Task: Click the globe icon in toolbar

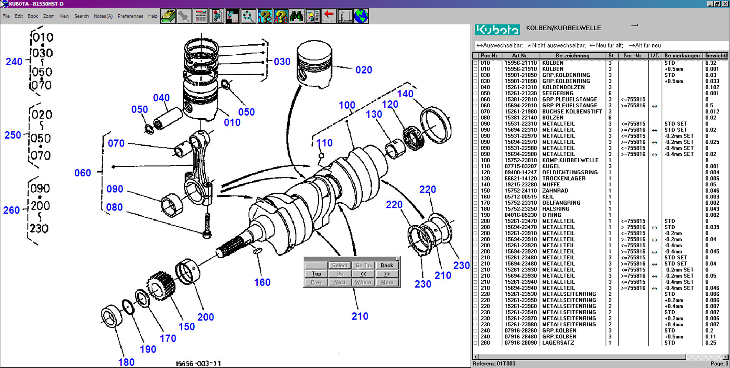Action: [x=361, y=17]
